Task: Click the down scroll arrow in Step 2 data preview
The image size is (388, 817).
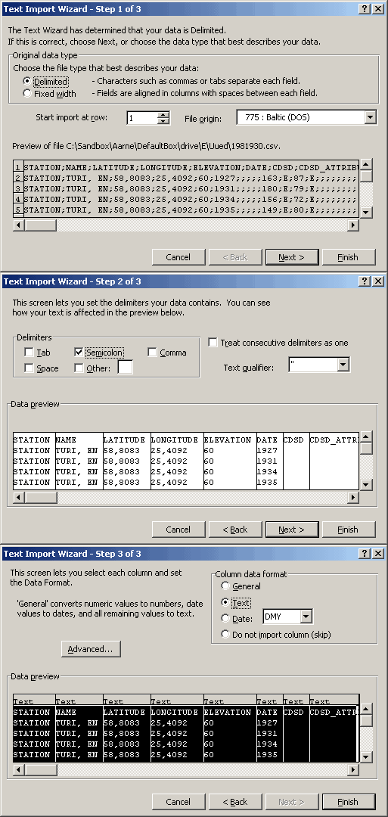Action: [366, 484]
